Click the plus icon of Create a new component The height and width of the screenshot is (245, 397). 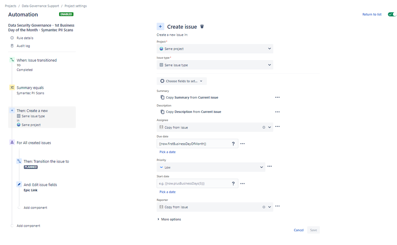click(x=12, y=111)
